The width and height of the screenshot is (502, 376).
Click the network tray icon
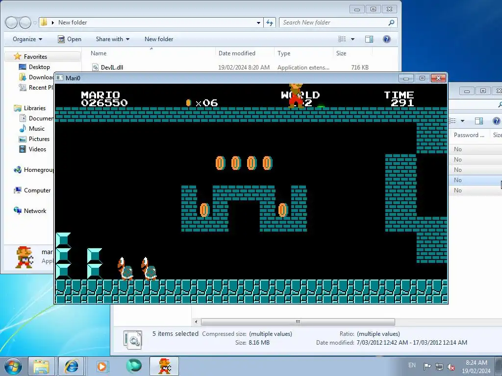(x=439, y=367)
